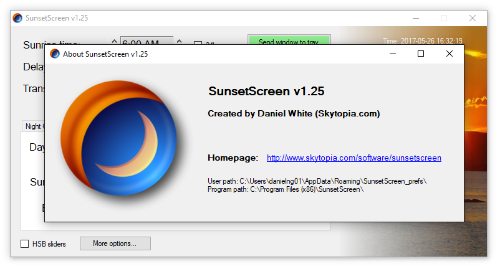The height and width of the screenshot is (269, 500).
Task: Click the About dialog title bar icon
Action: click(x=55, y=54)
